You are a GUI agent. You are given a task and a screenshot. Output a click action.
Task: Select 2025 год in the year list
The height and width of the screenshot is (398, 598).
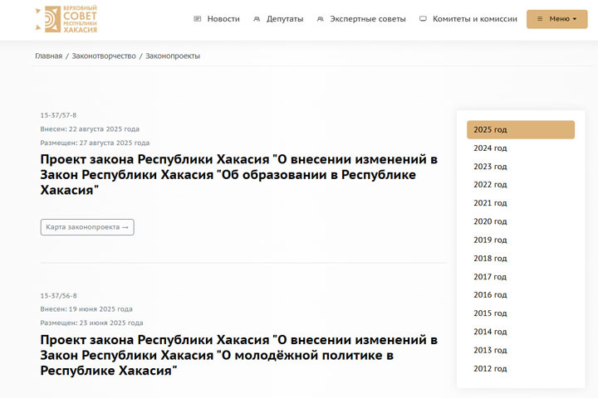pyautogui.click(x=521, y=130)
